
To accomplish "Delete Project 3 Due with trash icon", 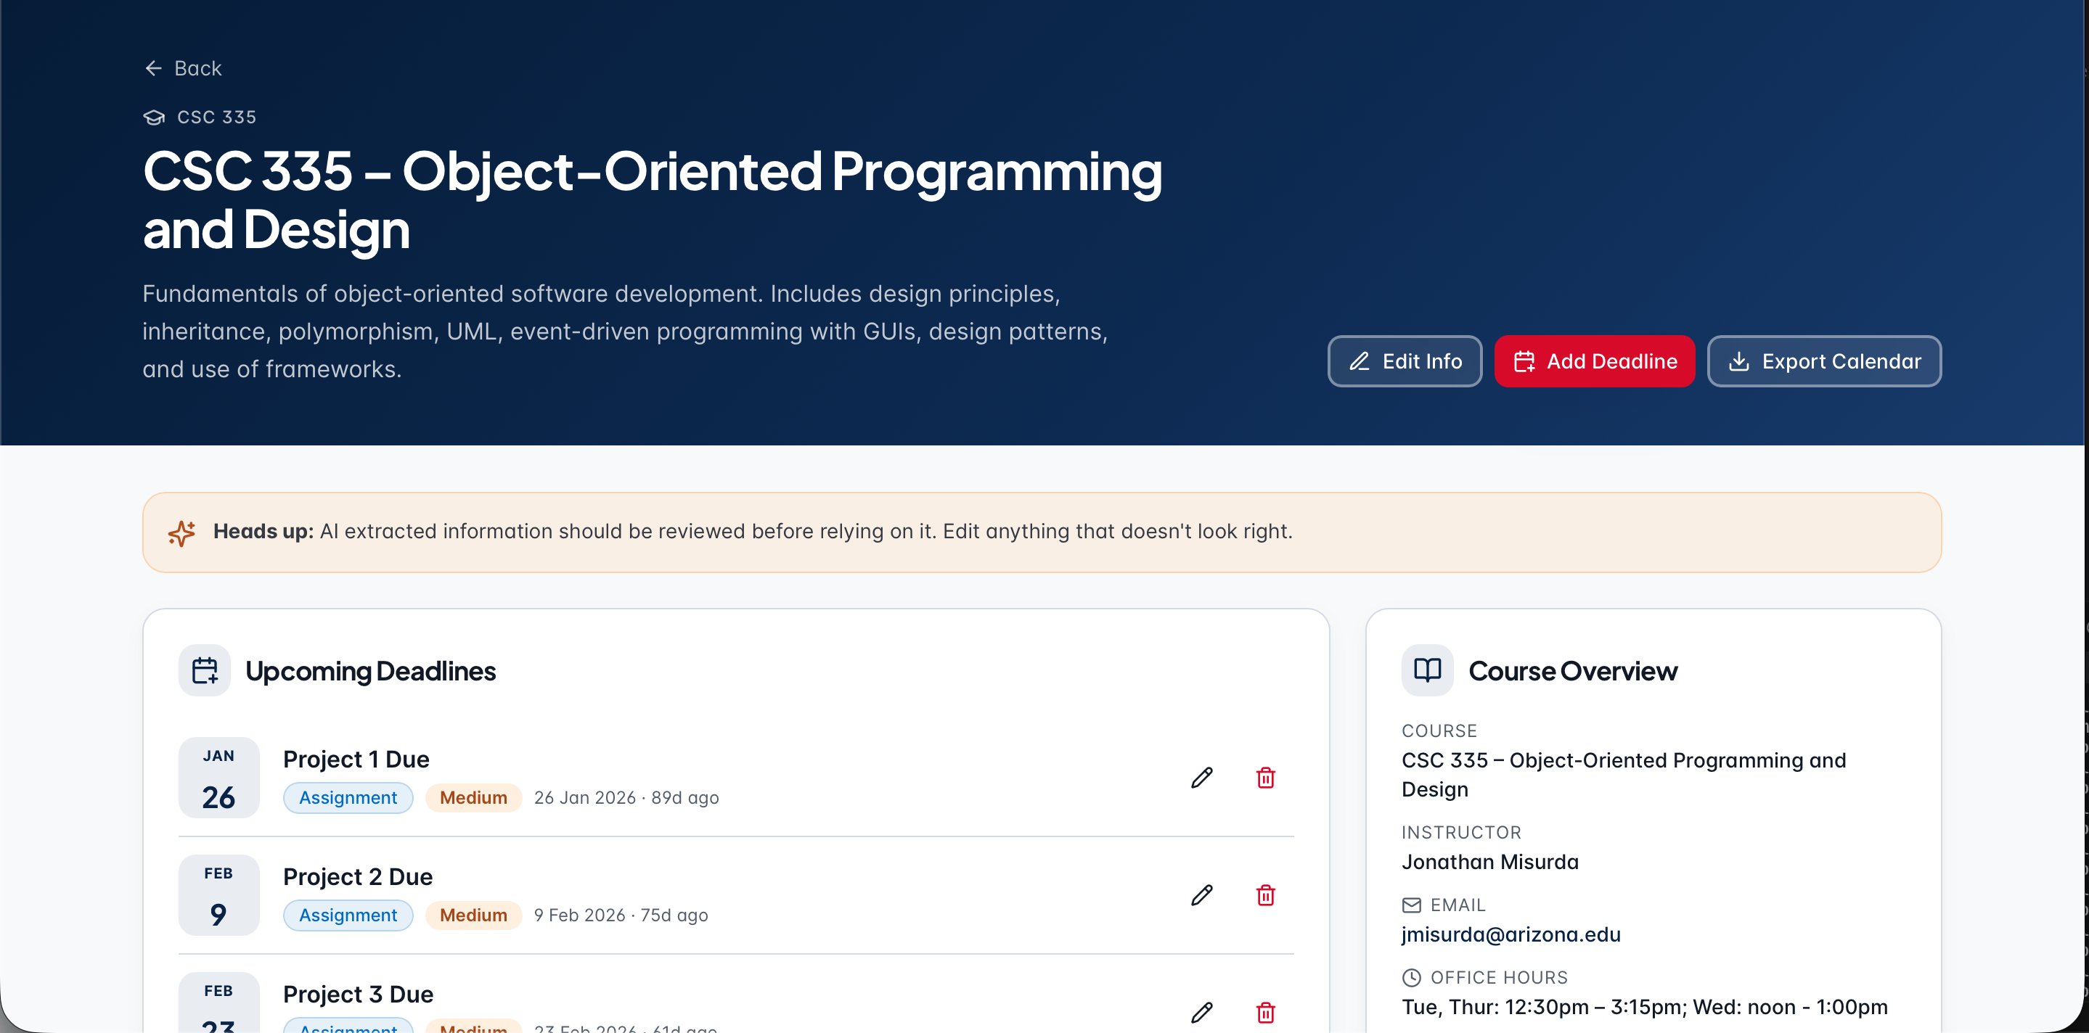I will pyautogui.click(x=1265, y=1013).
